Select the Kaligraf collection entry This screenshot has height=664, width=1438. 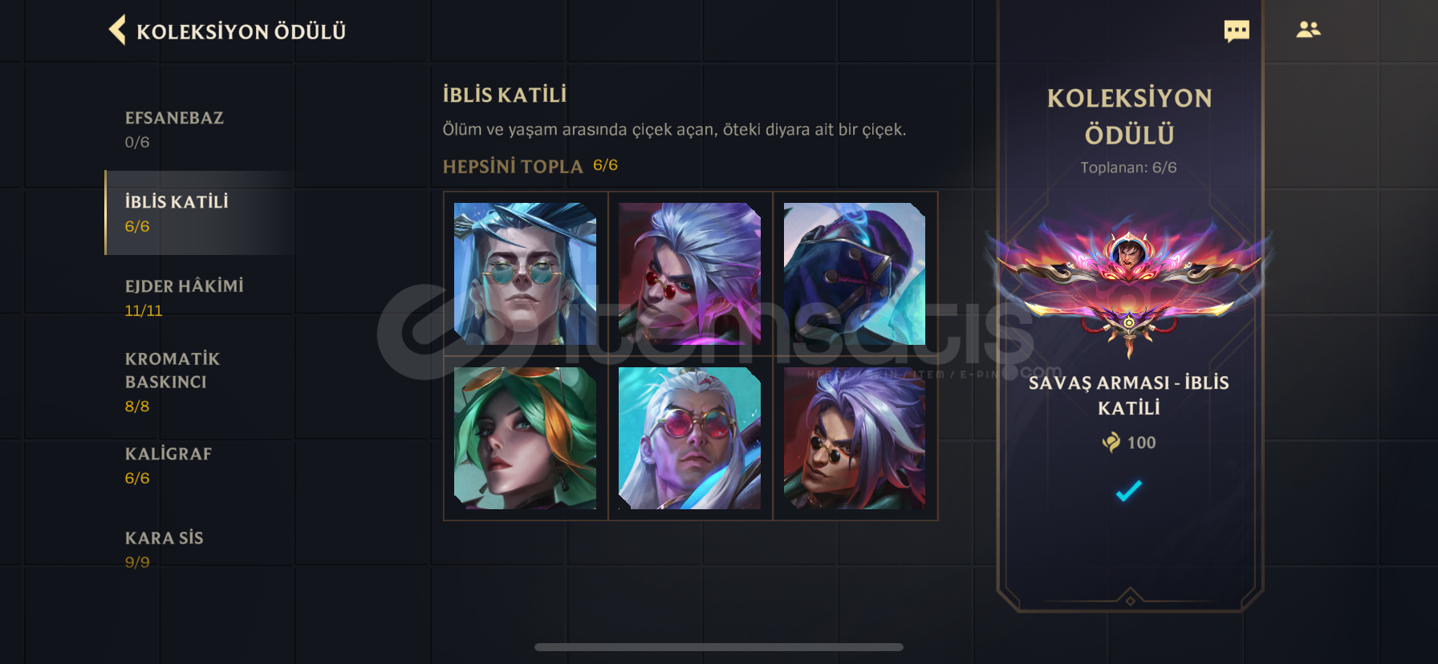pyautogui.click(x=200, y=465)
